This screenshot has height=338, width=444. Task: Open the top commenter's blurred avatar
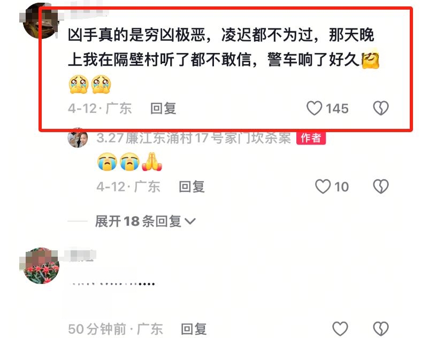40,21
